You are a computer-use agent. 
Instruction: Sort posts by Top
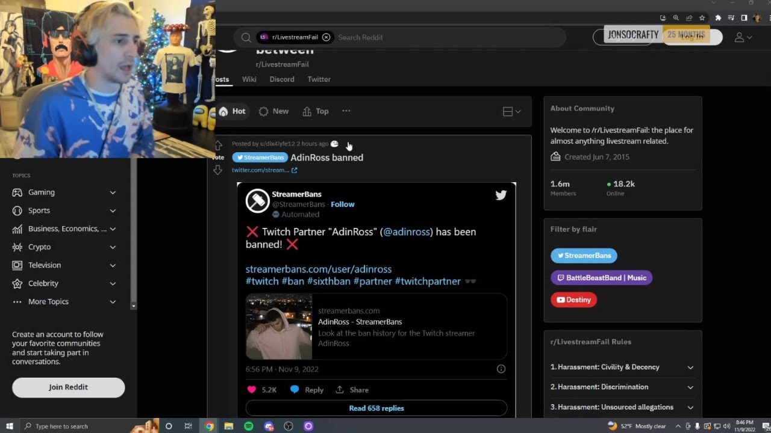click(316, 111)
